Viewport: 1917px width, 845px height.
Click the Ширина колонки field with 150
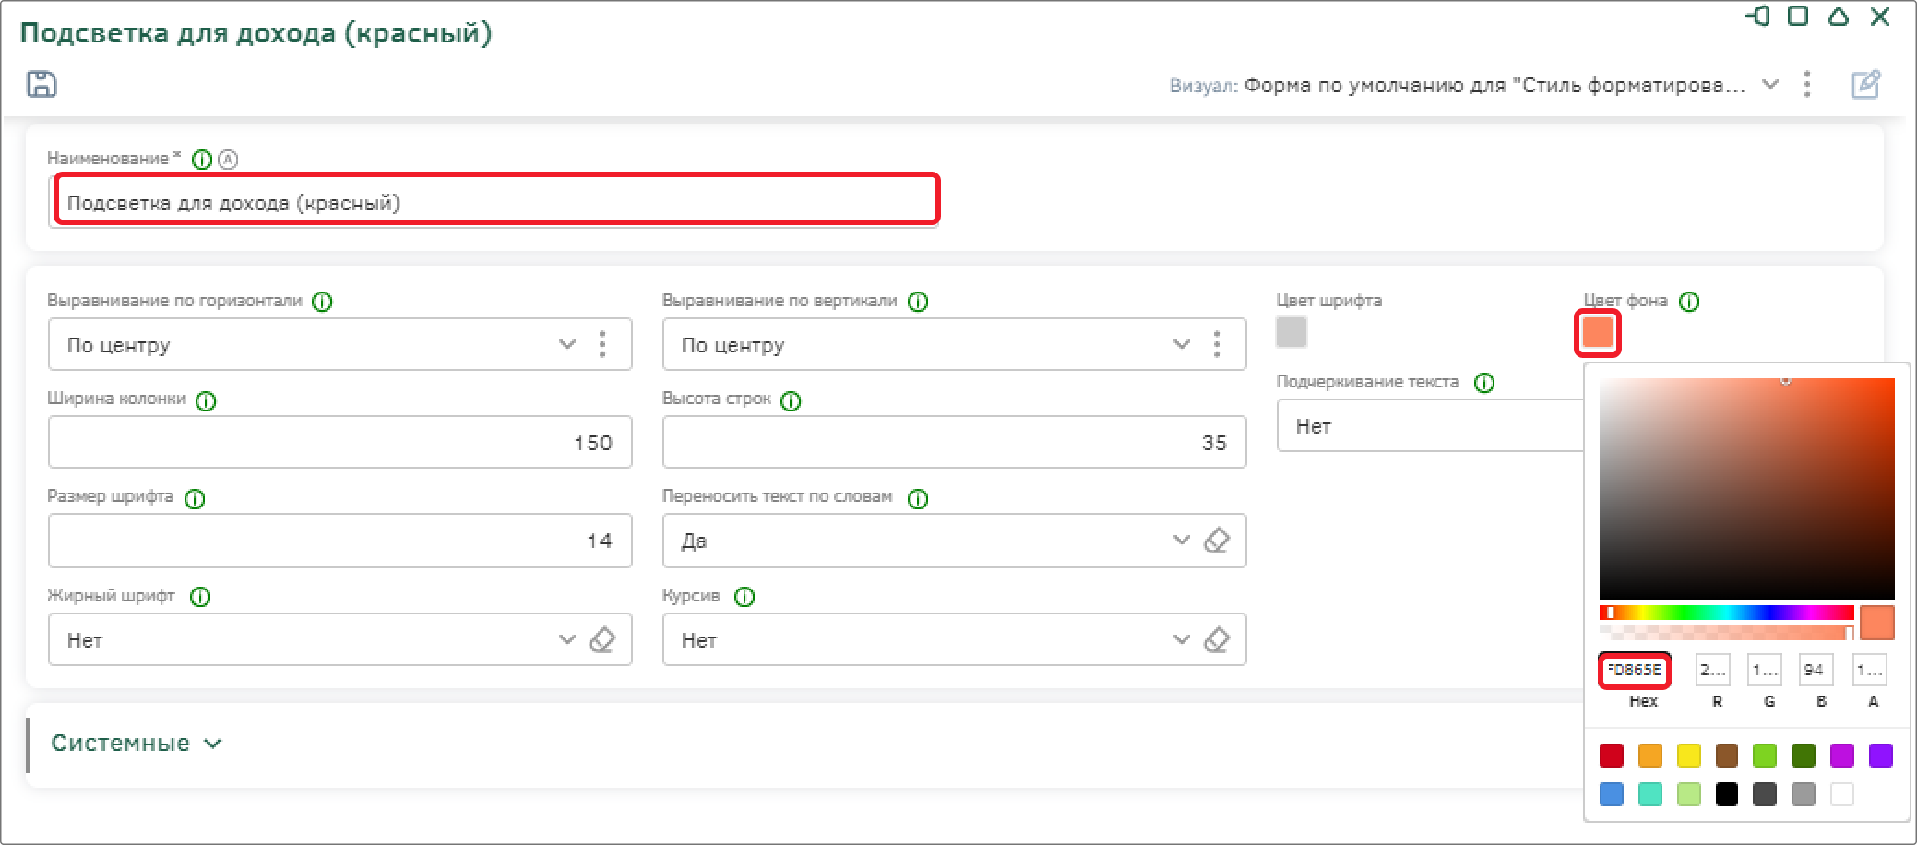[339, 442]
